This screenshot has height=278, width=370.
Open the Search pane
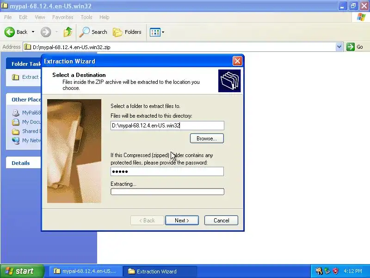(93, 32)
